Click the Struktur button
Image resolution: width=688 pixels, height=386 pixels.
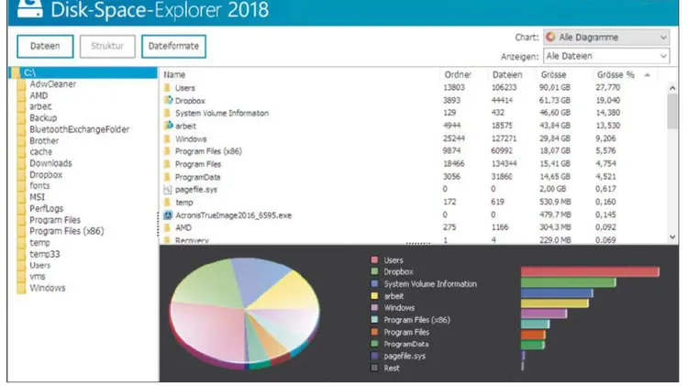pyautogui.click(x=107, y=46)
